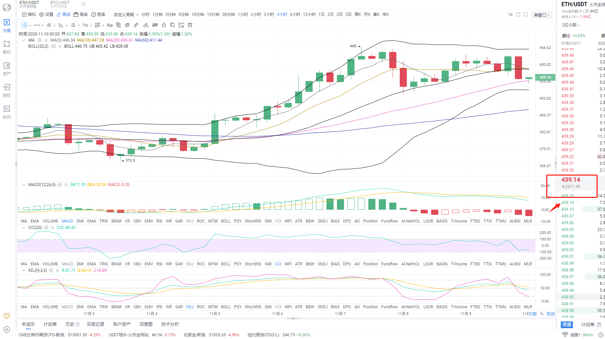Open the 深度图 depth chart tab

(x=146, y=324)
